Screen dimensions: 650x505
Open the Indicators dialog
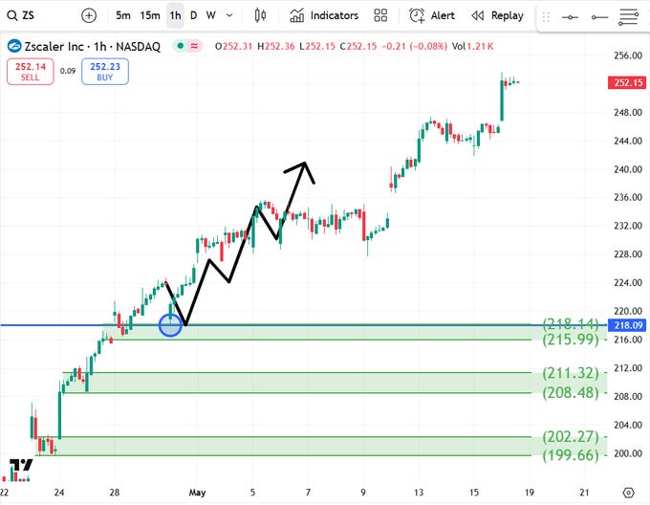coord(324,15)
